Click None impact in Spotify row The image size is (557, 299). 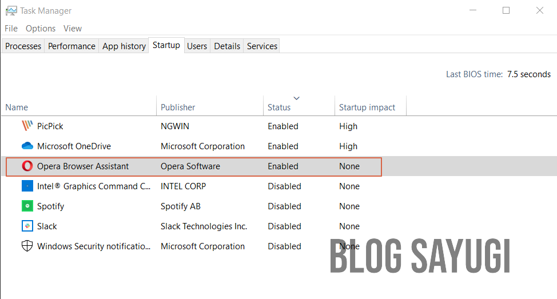pos(349,206)
